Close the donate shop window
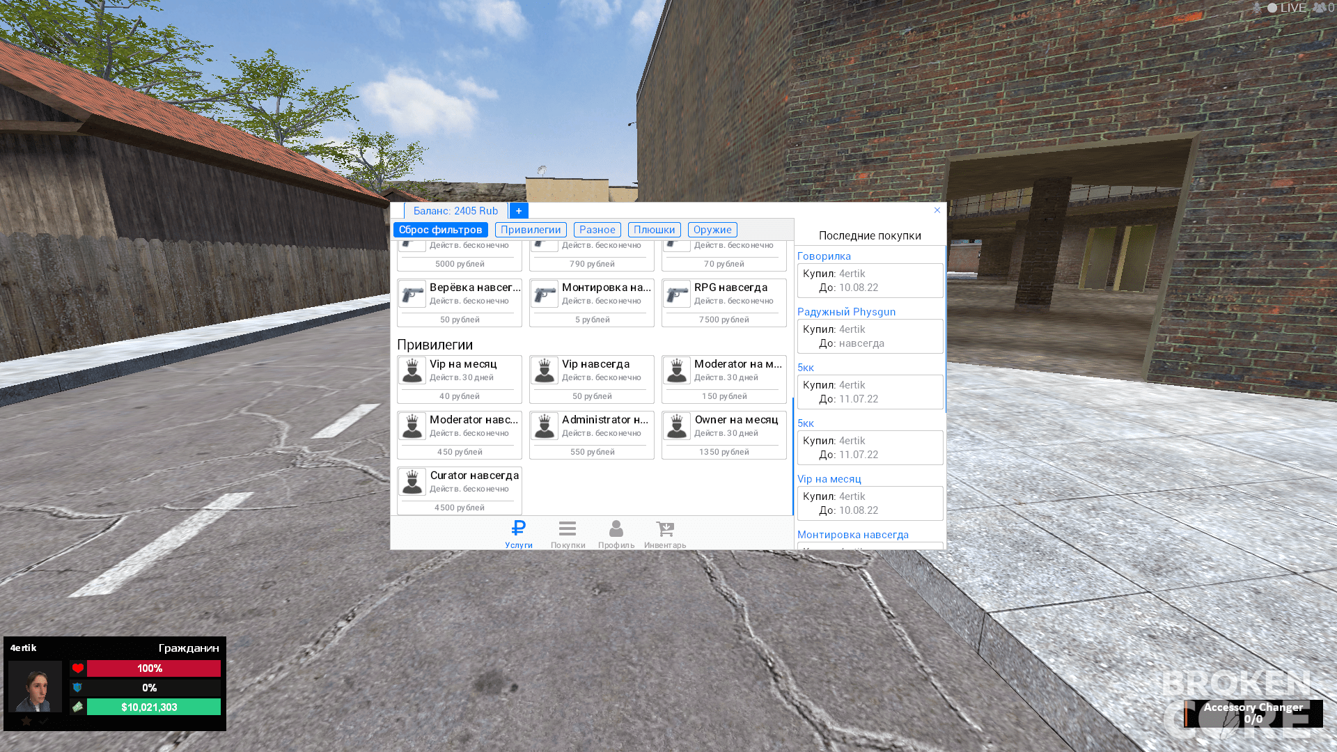Image resolution: width=1337 pixels, height=752 pixels. click(x=937, y=210)
